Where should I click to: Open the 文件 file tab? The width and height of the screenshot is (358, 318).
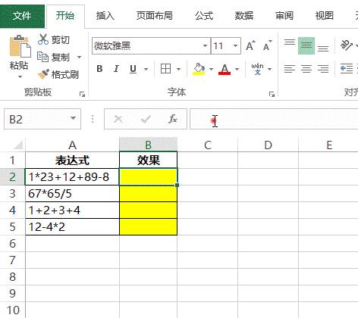[22, 16]
